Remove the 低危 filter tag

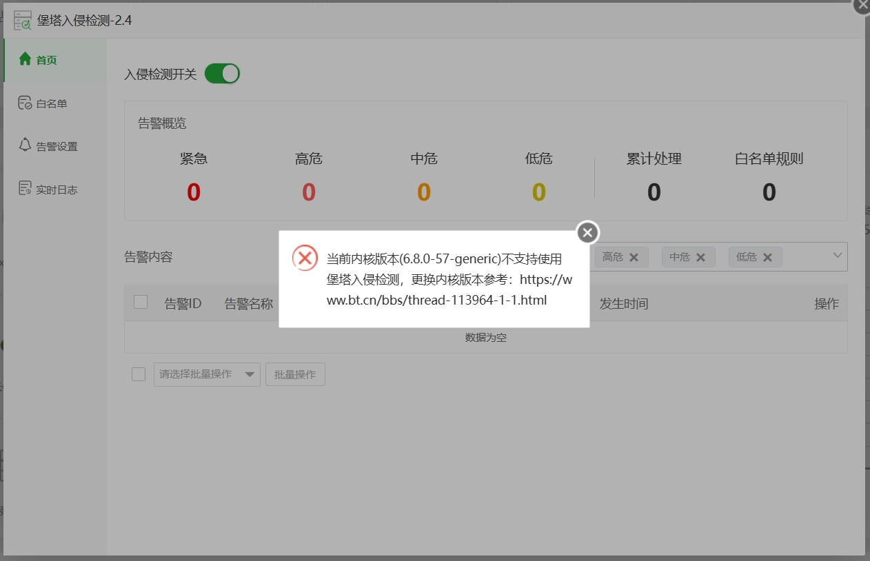coord(767,257)
